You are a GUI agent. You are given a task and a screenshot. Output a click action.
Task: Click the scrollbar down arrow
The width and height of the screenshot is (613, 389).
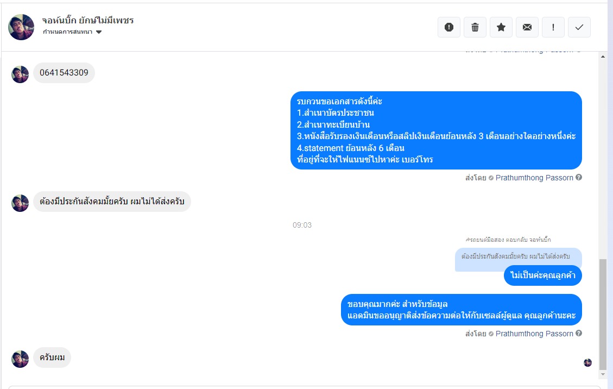tap(603, 374)
